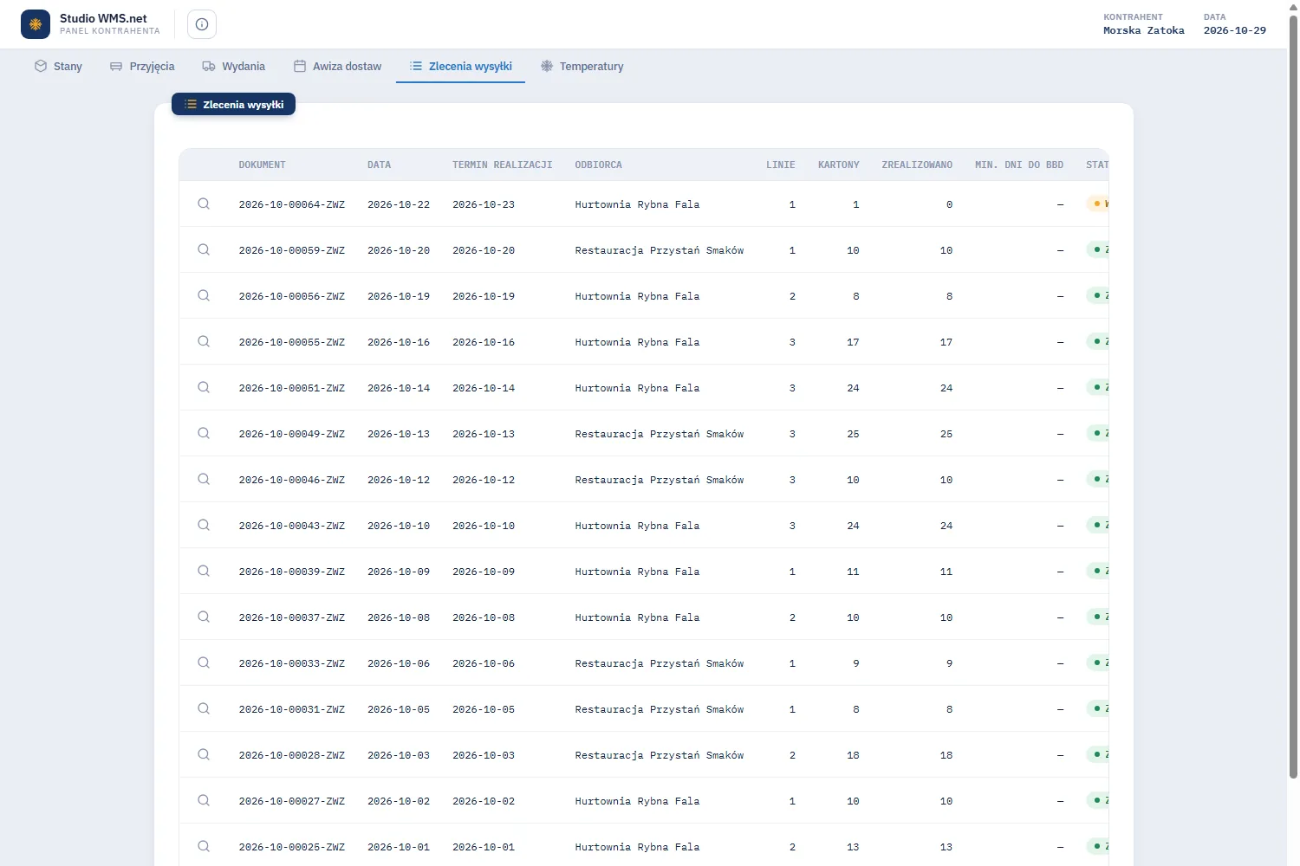Image resolution: width=1300 pixels, height=866 pixels.
Task: Click magnifier icon for 2026-10-00059-ZWZ
Action: pos(204,249)
